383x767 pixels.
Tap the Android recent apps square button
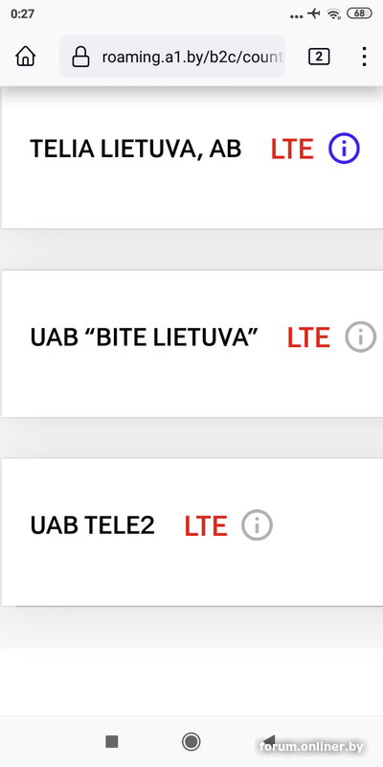(112, 741)
